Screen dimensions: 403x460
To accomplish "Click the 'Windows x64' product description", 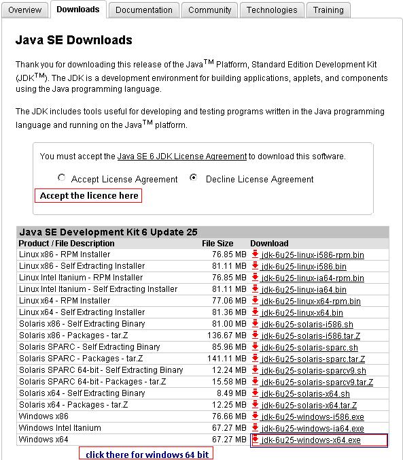I will pyautogui.click(x=43, y=440).
